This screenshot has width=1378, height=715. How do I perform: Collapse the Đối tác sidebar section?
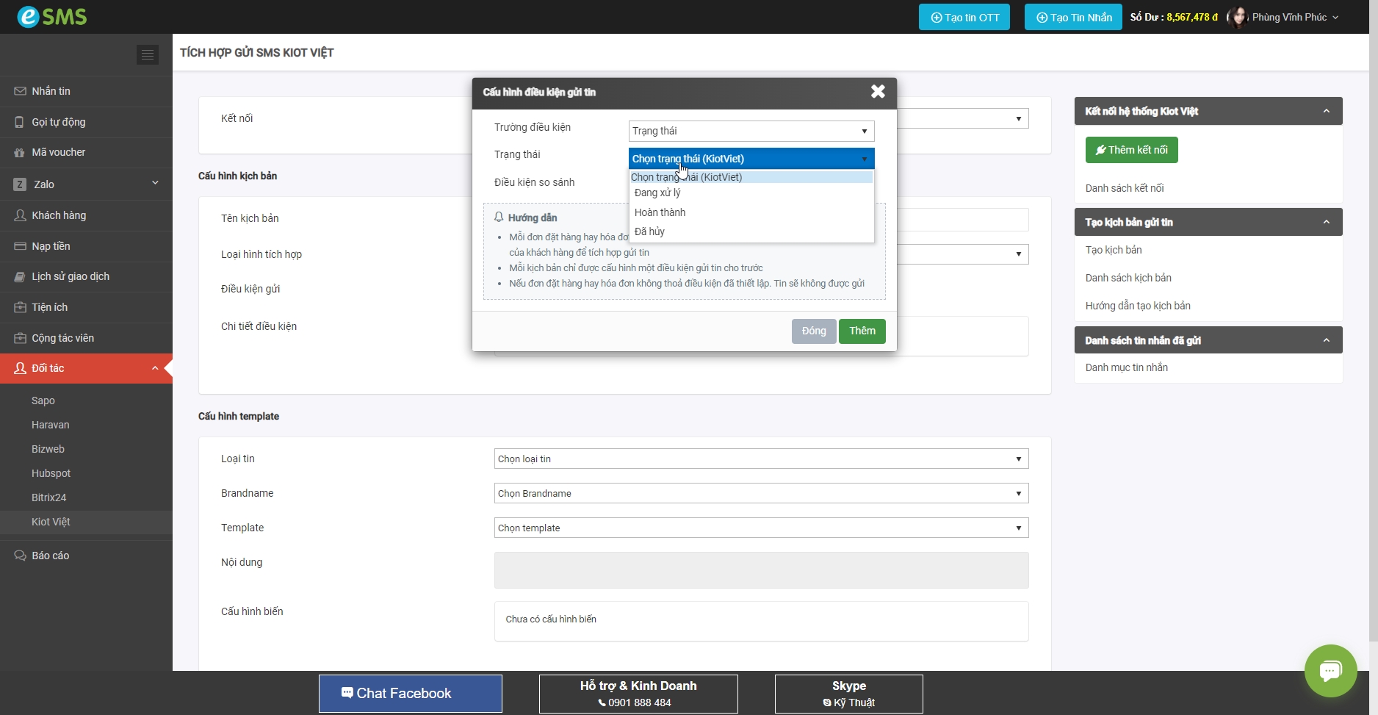pos(155,368)
